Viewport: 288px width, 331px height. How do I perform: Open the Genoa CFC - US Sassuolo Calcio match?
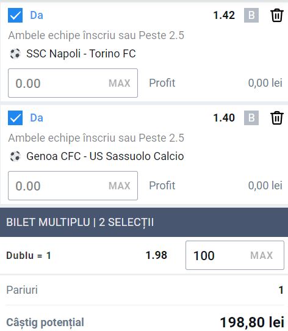click(x=105, y=156)
